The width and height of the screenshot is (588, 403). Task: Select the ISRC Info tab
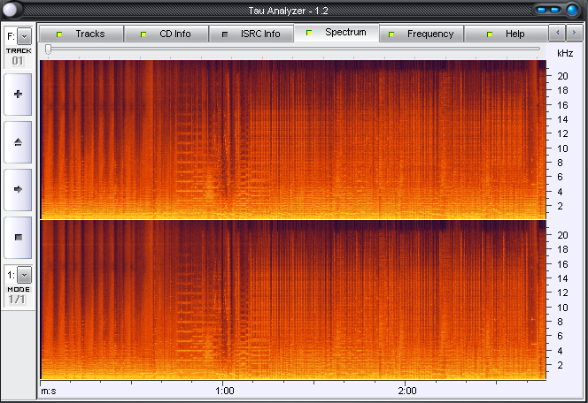point(251,34)
